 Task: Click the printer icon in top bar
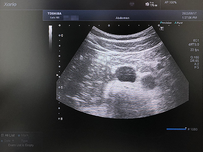point(132,4)
